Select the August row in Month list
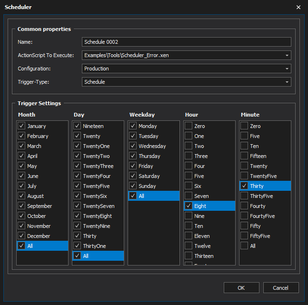The image size is (308, 305). (x=42, y=196)
